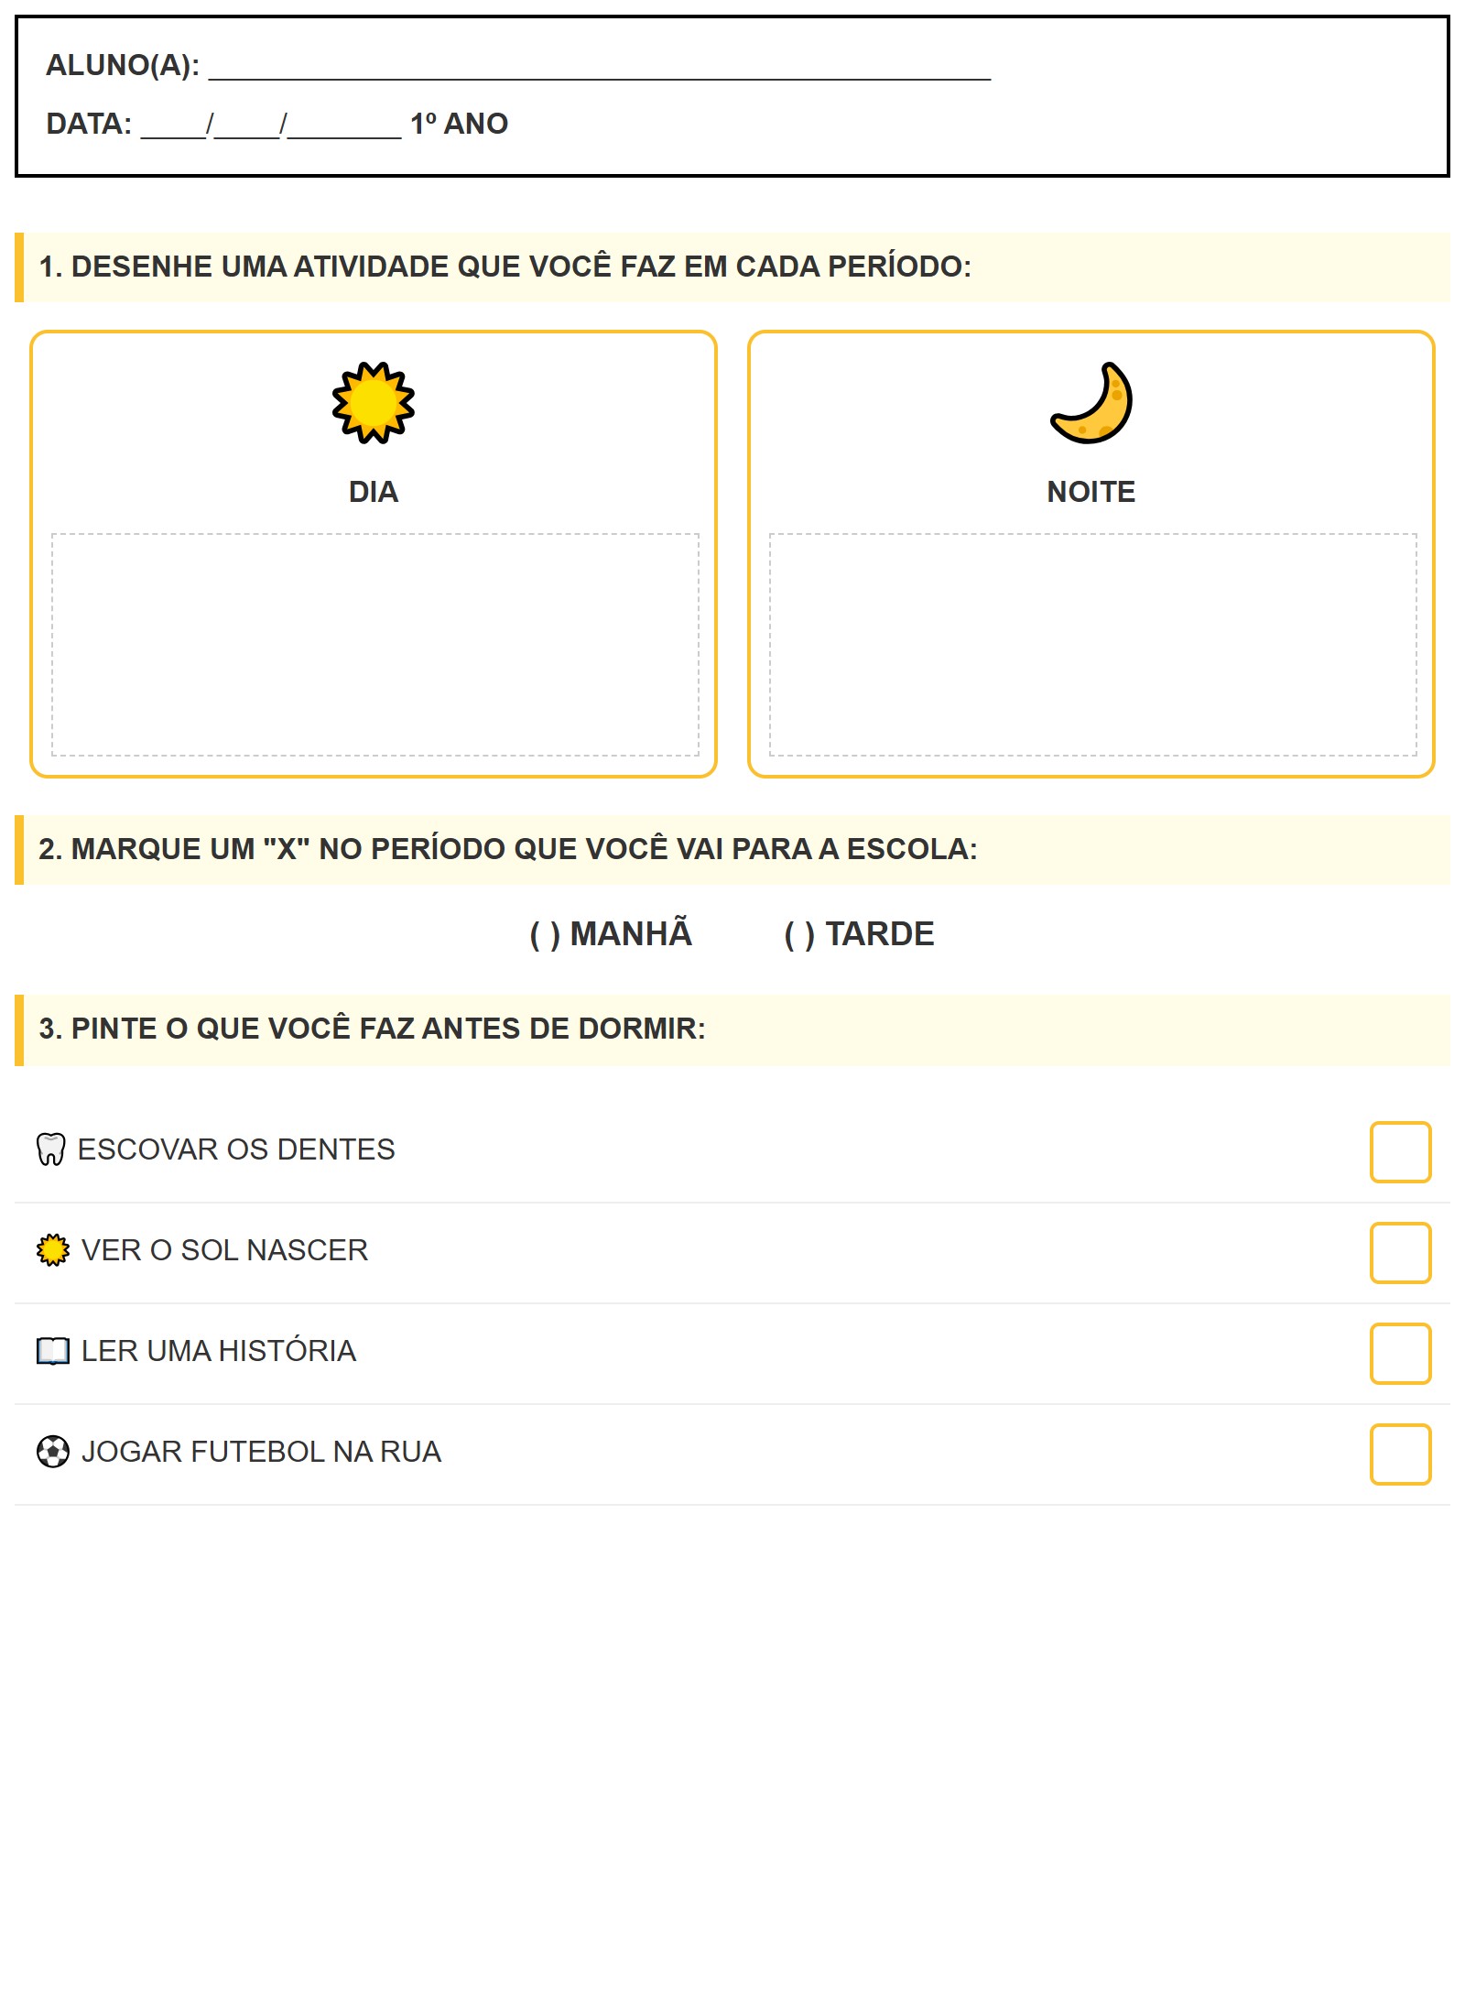The width and height of the screenshot is (1465, 2015).
Task: Mark the TARDE option parentheses
Action: [799, 935]
